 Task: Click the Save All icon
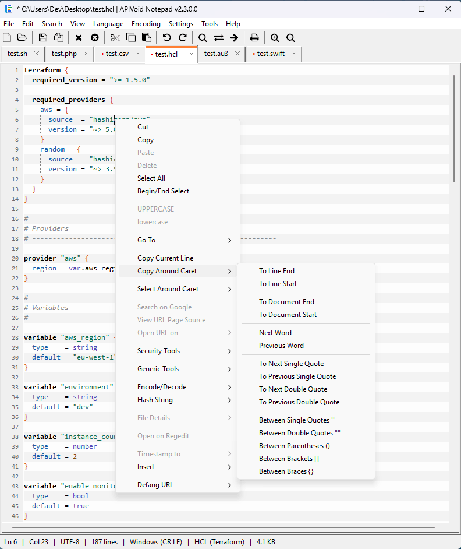pyautogui.click(x=59, y=37)
